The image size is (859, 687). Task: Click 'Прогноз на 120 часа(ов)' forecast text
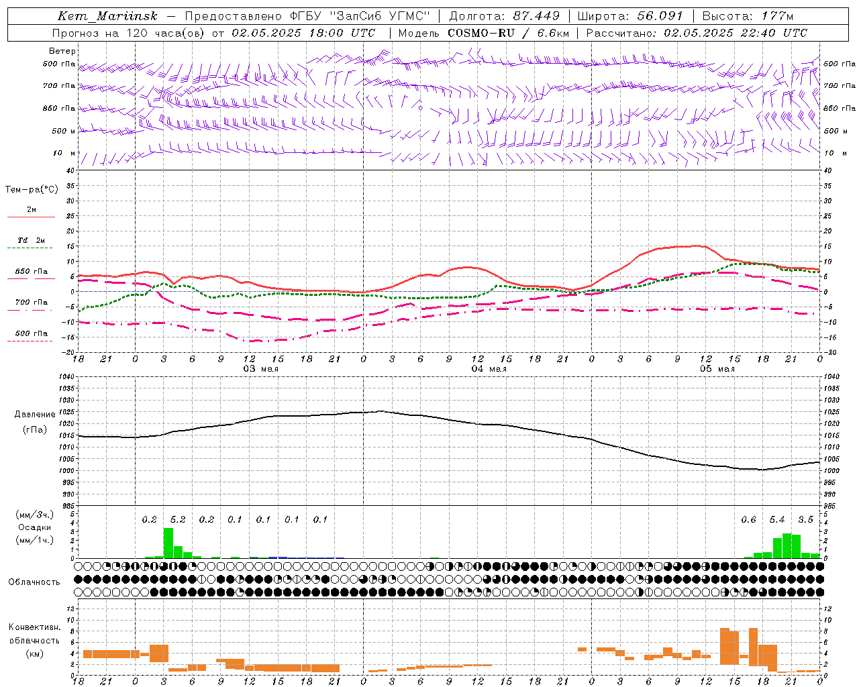[x=129, y=32]
